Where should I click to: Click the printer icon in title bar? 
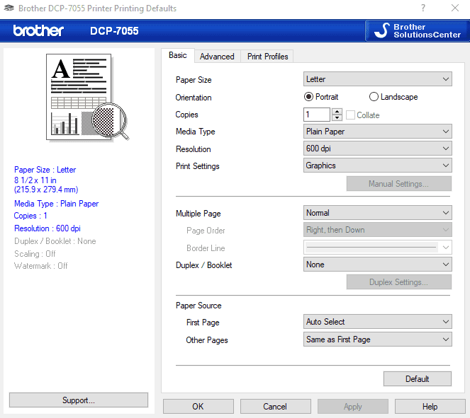coord(8,8)
